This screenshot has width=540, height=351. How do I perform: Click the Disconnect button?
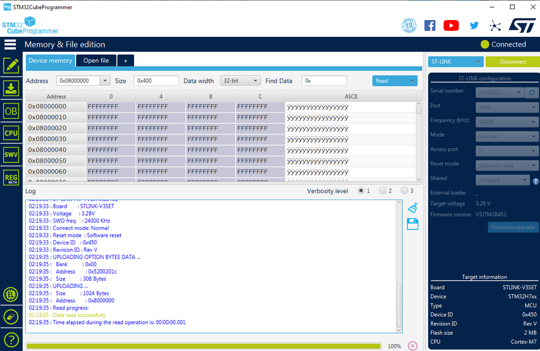click(513, 62)
